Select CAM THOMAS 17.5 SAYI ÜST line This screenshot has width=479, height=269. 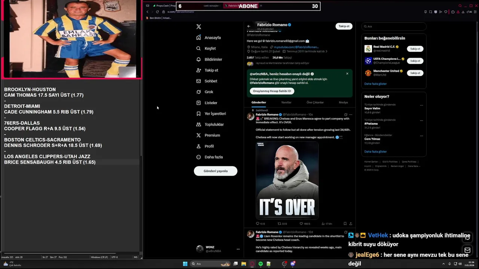(x=44, y=95)
